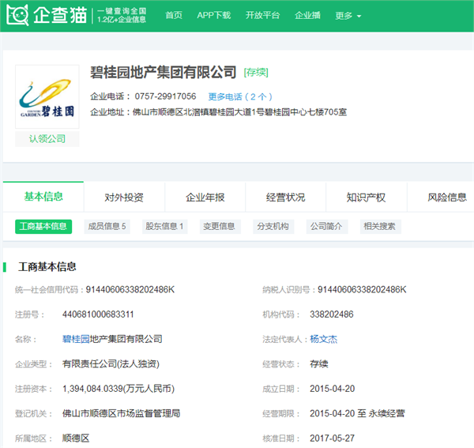Open APP下载 in the top navigation
Image resolution: width=474 pixels, height=448 pixels.
[x=214, y=15]
